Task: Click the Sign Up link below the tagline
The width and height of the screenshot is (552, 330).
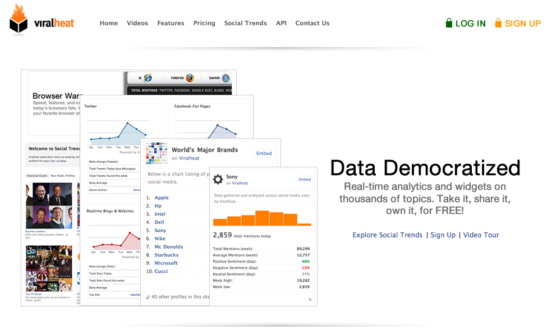Action: coord(443,235)
